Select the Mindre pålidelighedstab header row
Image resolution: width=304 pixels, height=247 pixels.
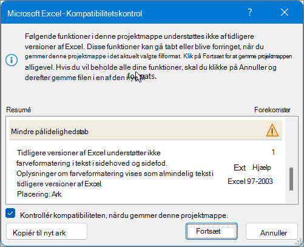pyautogui.click(x=146, y=130)
